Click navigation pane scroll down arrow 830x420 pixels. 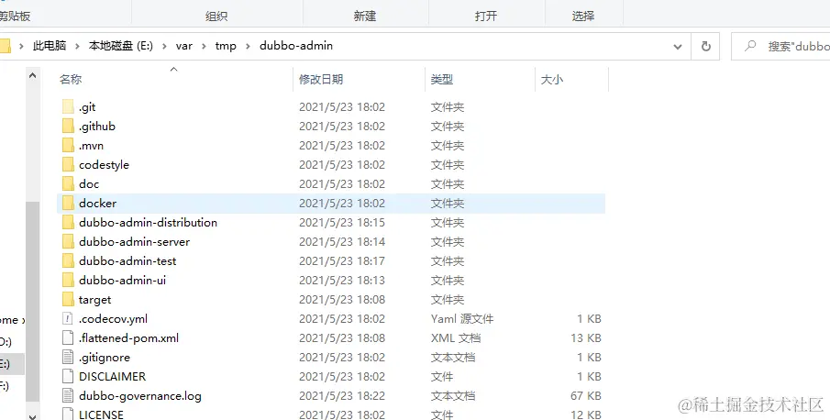tap(32, 416)
